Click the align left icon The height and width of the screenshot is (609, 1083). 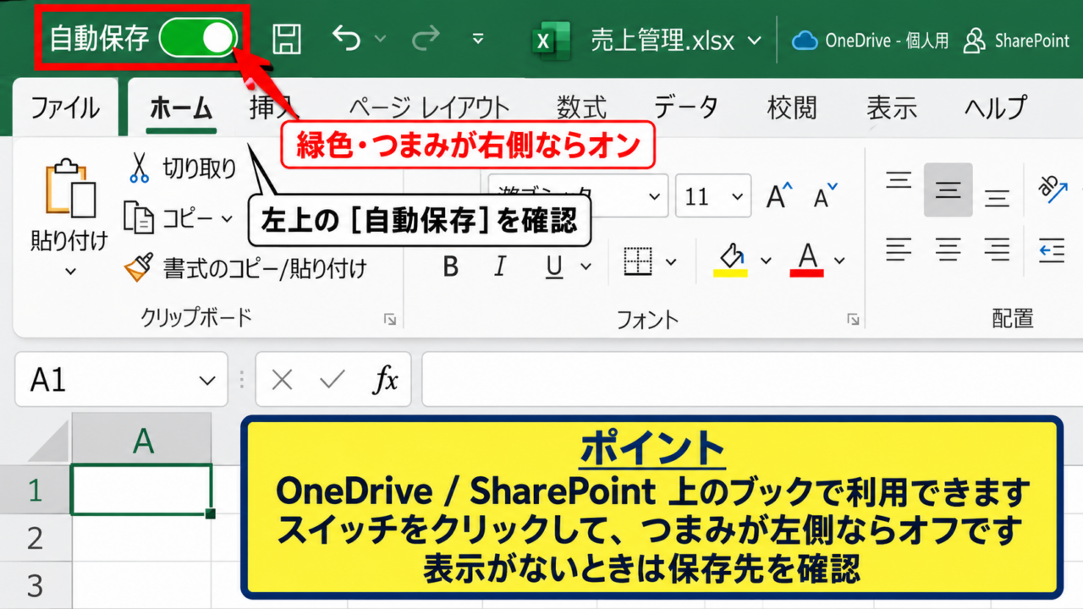pyautogui.click(x=899, y=250)
